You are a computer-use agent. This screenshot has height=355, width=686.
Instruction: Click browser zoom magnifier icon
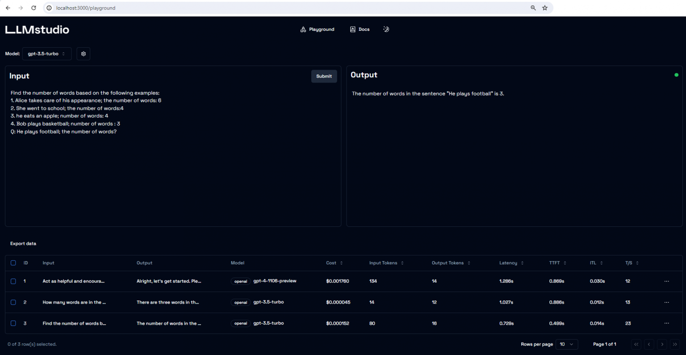tap(533, 8)
